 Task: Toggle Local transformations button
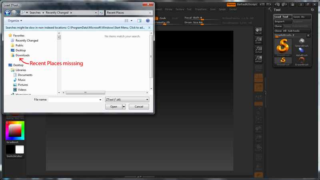point(258,87)
